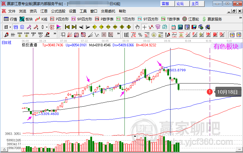Select the red grid square tool
This screenshot has height=153, width=243.
(104, 35)
